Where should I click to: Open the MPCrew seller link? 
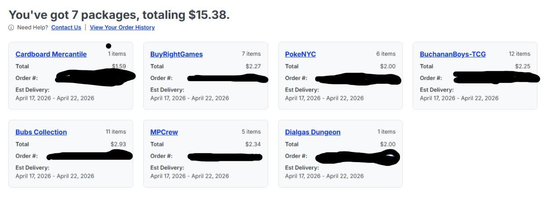click(164, 132)
